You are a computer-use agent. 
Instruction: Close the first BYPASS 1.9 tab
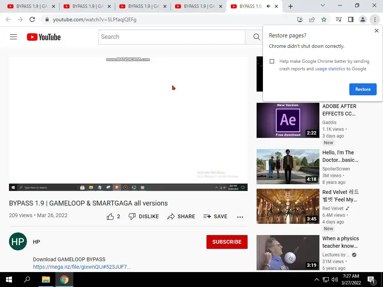[53, 7]
